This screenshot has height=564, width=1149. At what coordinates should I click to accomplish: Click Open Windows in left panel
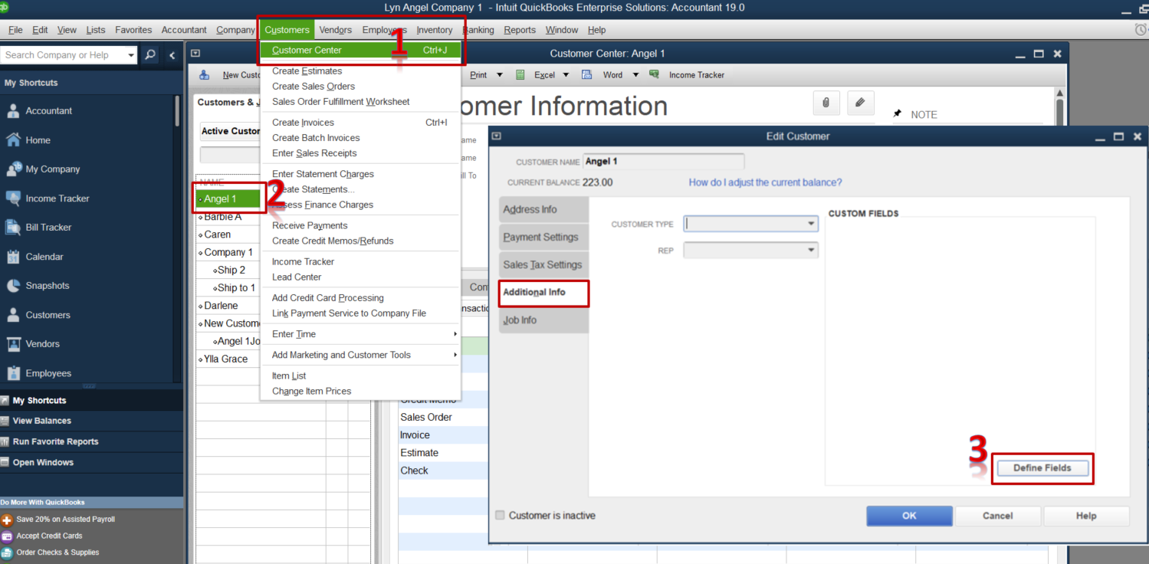(x=43, y=462)
